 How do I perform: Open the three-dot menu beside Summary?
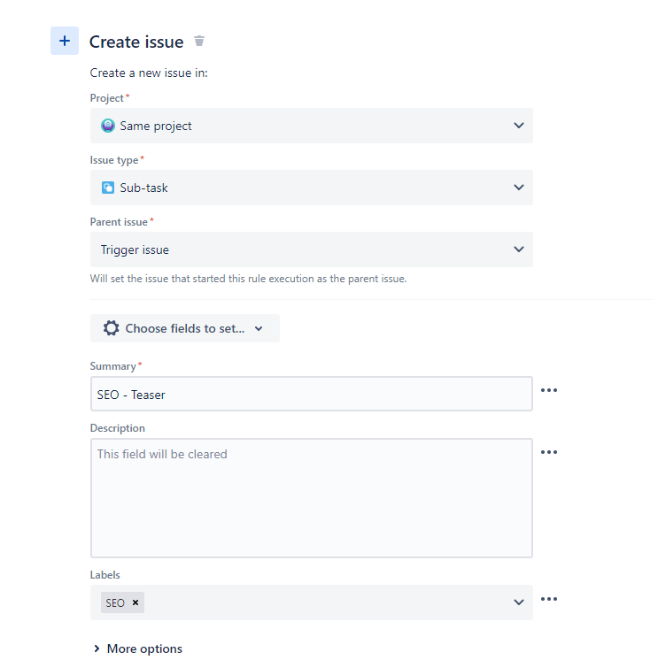[x=549, y=390]
